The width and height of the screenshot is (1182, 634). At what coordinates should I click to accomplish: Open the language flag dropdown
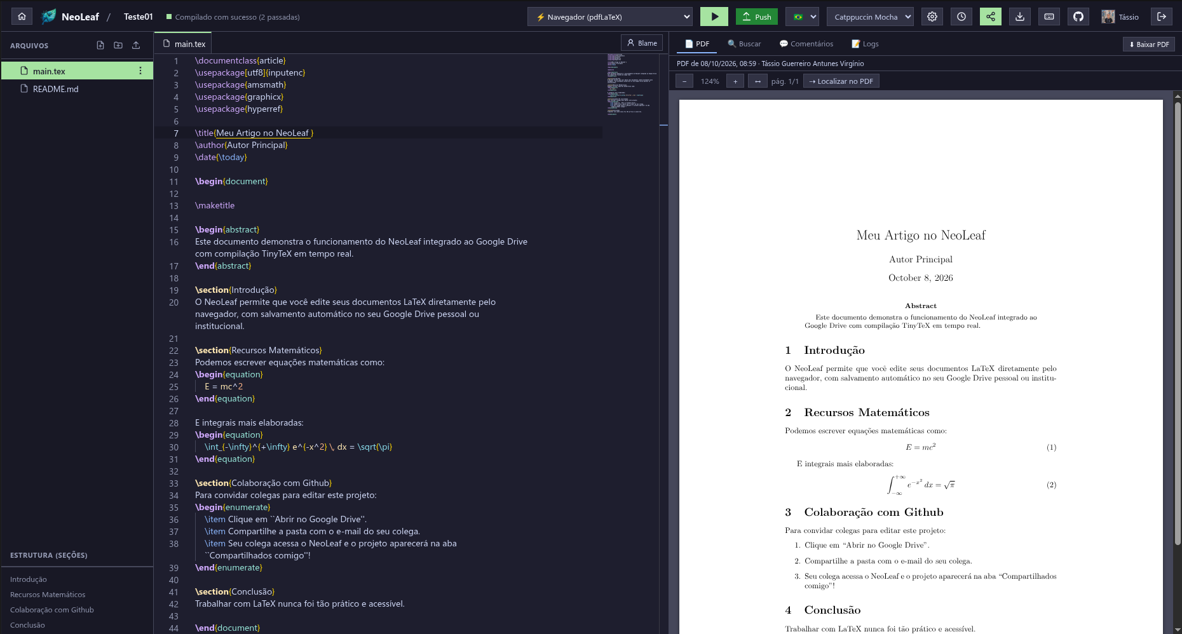[802, 17]
